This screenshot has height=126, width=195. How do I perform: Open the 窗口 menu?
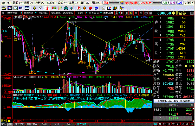tap(85, 3)
